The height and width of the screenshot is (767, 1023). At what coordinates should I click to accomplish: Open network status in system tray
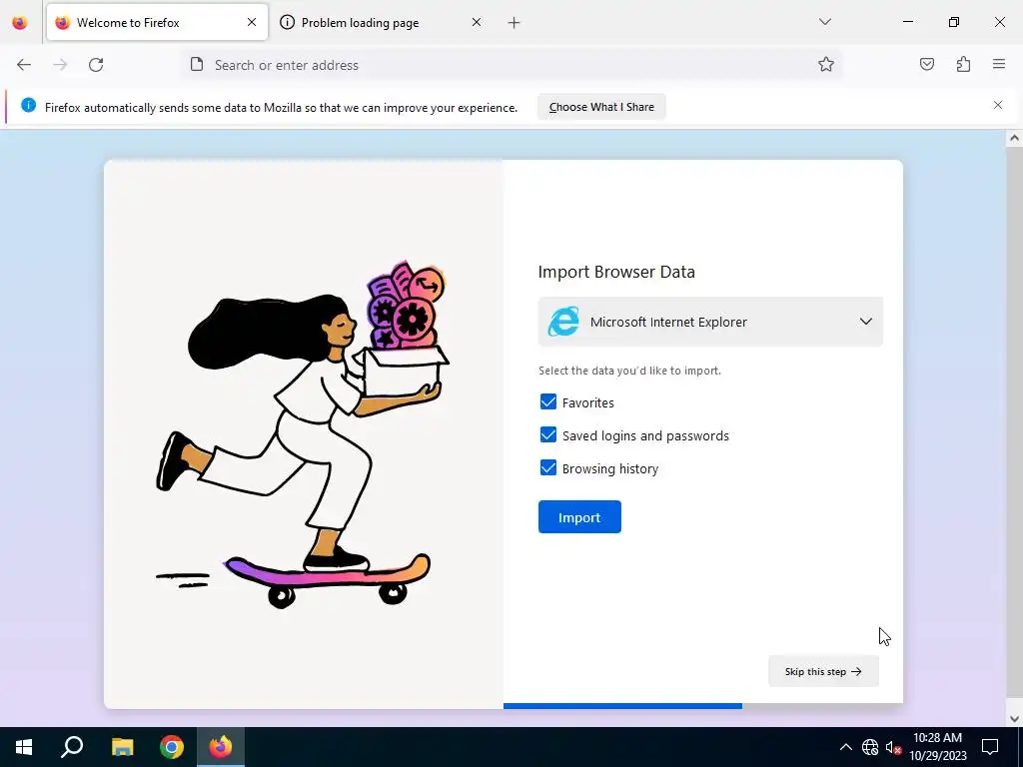click(870, 747)
